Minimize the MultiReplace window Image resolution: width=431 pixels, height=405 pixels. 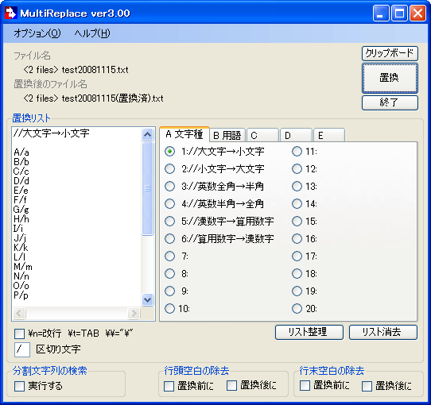point(381,13)
